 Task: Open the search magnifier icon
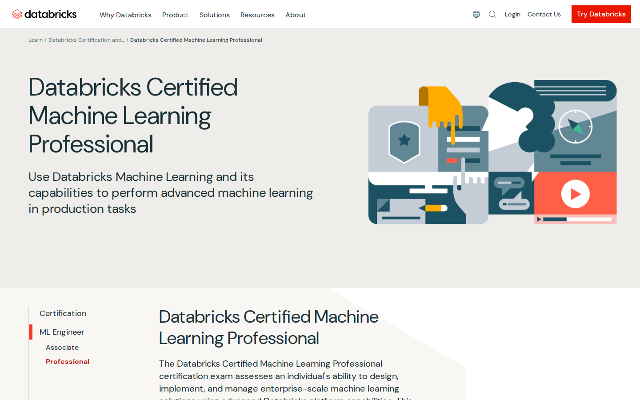(x=492, y=14)
